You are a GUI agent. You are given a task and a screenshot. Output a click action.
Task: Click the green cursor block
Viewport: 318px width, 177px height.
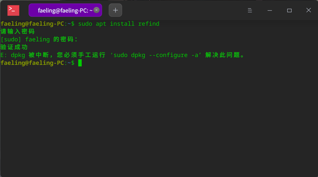tap(80, 63)
